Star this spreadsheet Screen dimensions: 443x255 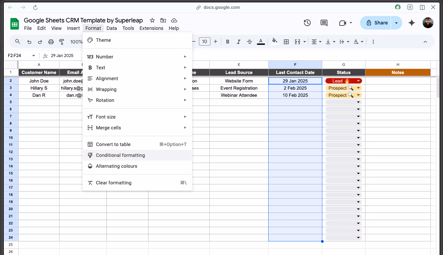(x=152, y=20)
